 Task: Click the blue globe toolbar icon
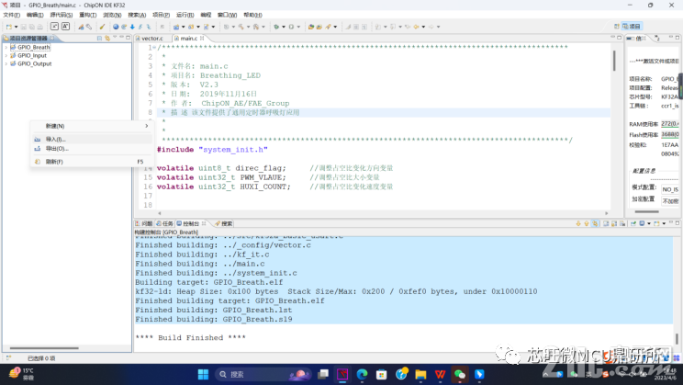click(116, 27)
